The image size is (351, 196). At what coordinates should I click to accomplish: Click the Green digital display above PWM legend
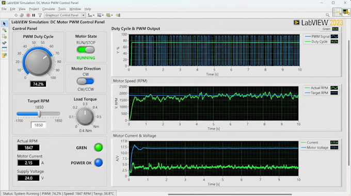[336, 29]
